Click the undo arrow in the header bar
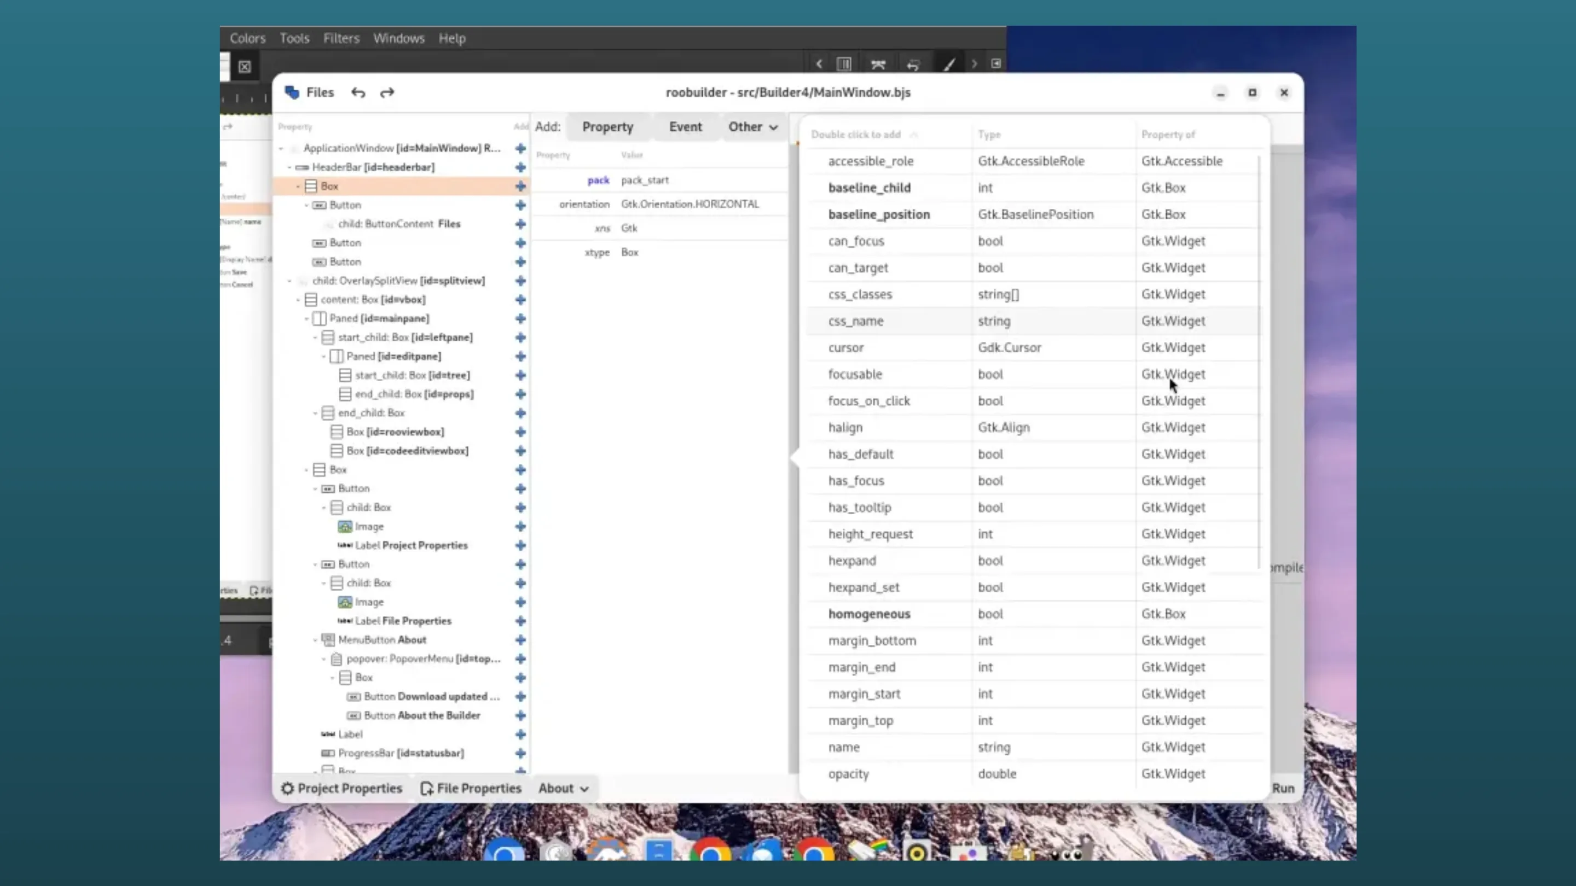This screenshot has height=886, width=1576. tap(358, 92)
